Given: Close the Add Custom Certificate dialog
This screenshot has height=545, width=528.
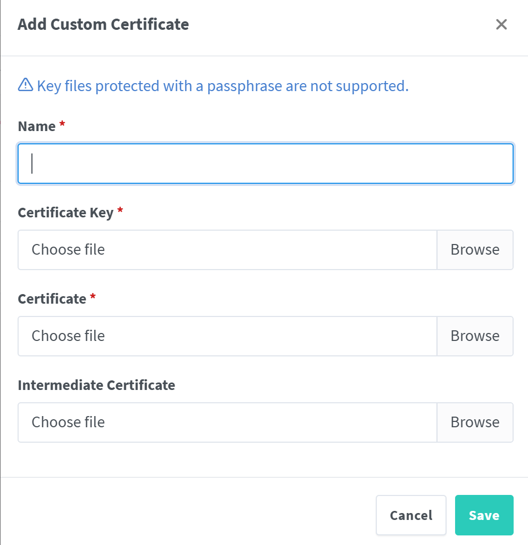Looking at the screenshot, I should [x=501, y=25].
